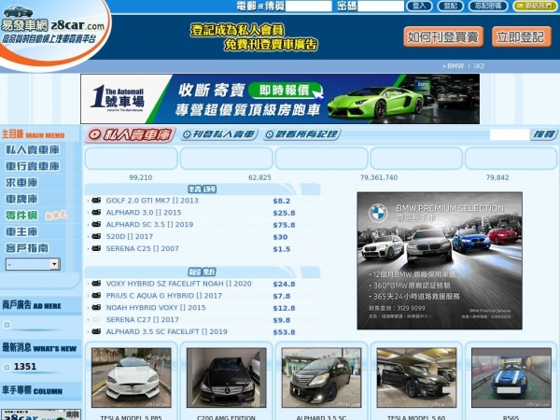Open 車行賣車庫 in the main menu
The image size is (560, 420).
[33, 166]
